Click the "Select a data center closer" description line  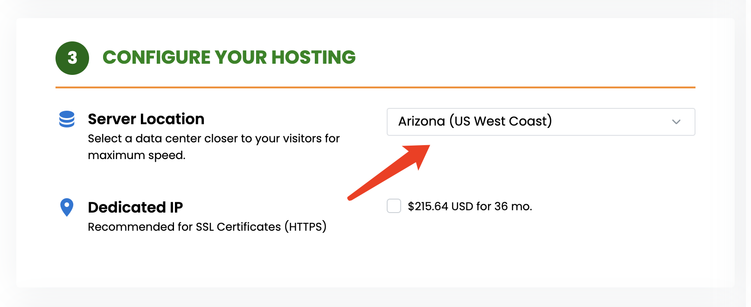pyautogui.click(x=214, y=139)
